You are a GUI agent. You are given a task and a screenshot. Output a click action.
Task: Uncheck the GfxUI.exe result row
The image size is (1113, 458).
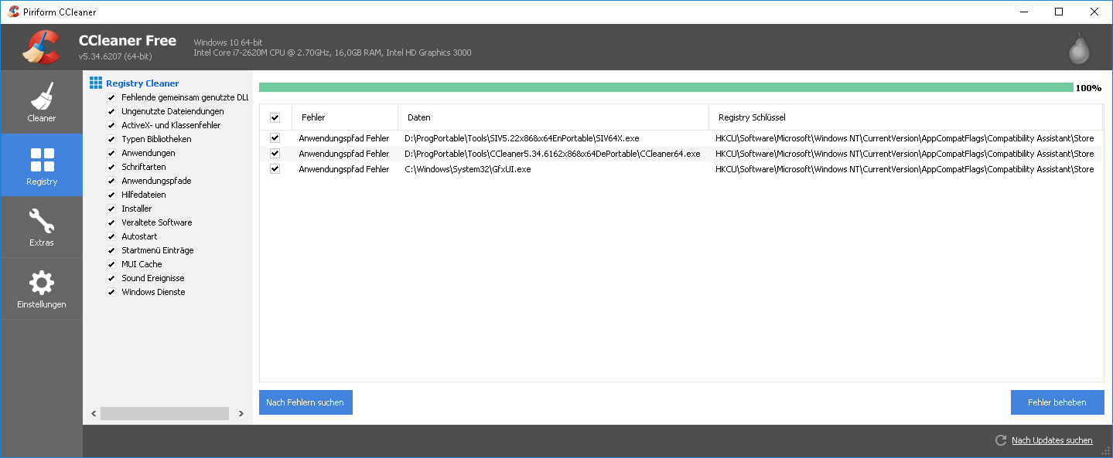(275, 169)
